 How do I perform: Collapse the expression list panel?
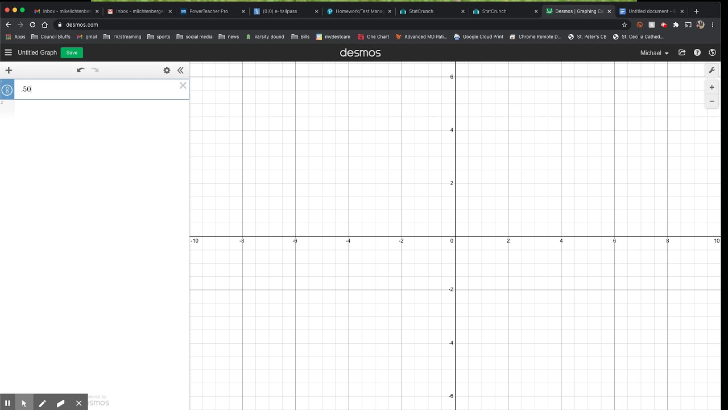pyautogui.click(x=180, y=71)
